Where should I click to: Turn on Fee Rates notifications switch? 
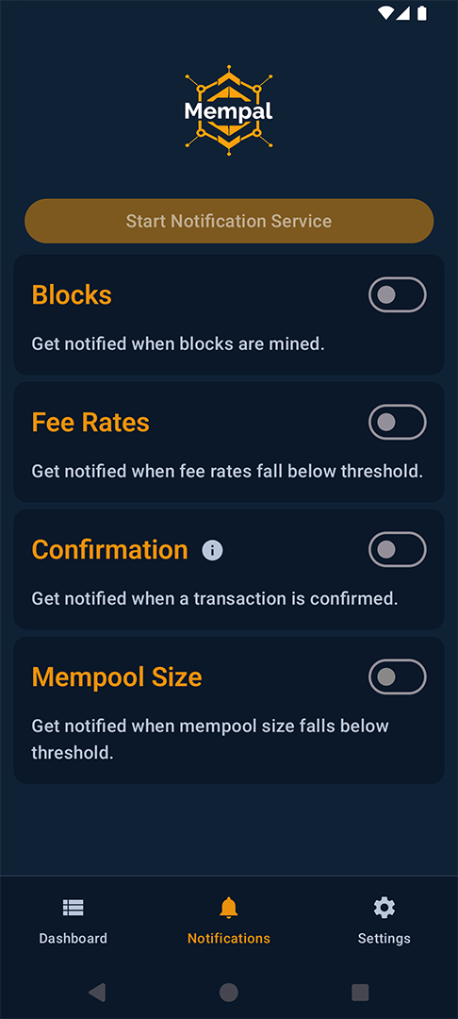click(398, 423)
